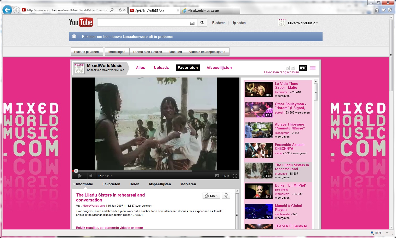Refresh the page using the reload icon
The height and width of the screenshot is (238, 396).
click(x=120, y=10)
